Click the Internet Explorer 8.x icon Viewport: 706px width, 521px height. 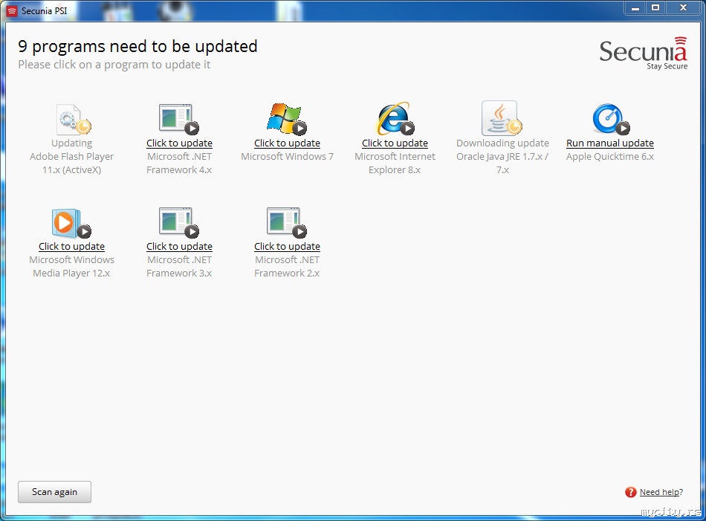[x=395, y=119]
